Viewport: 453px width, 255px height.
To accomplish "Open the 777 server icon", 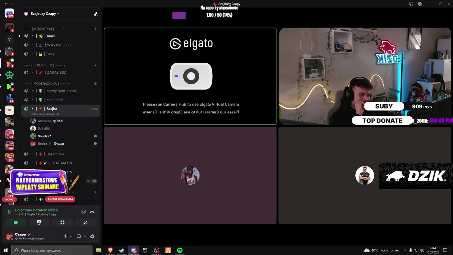I will 10,110.
